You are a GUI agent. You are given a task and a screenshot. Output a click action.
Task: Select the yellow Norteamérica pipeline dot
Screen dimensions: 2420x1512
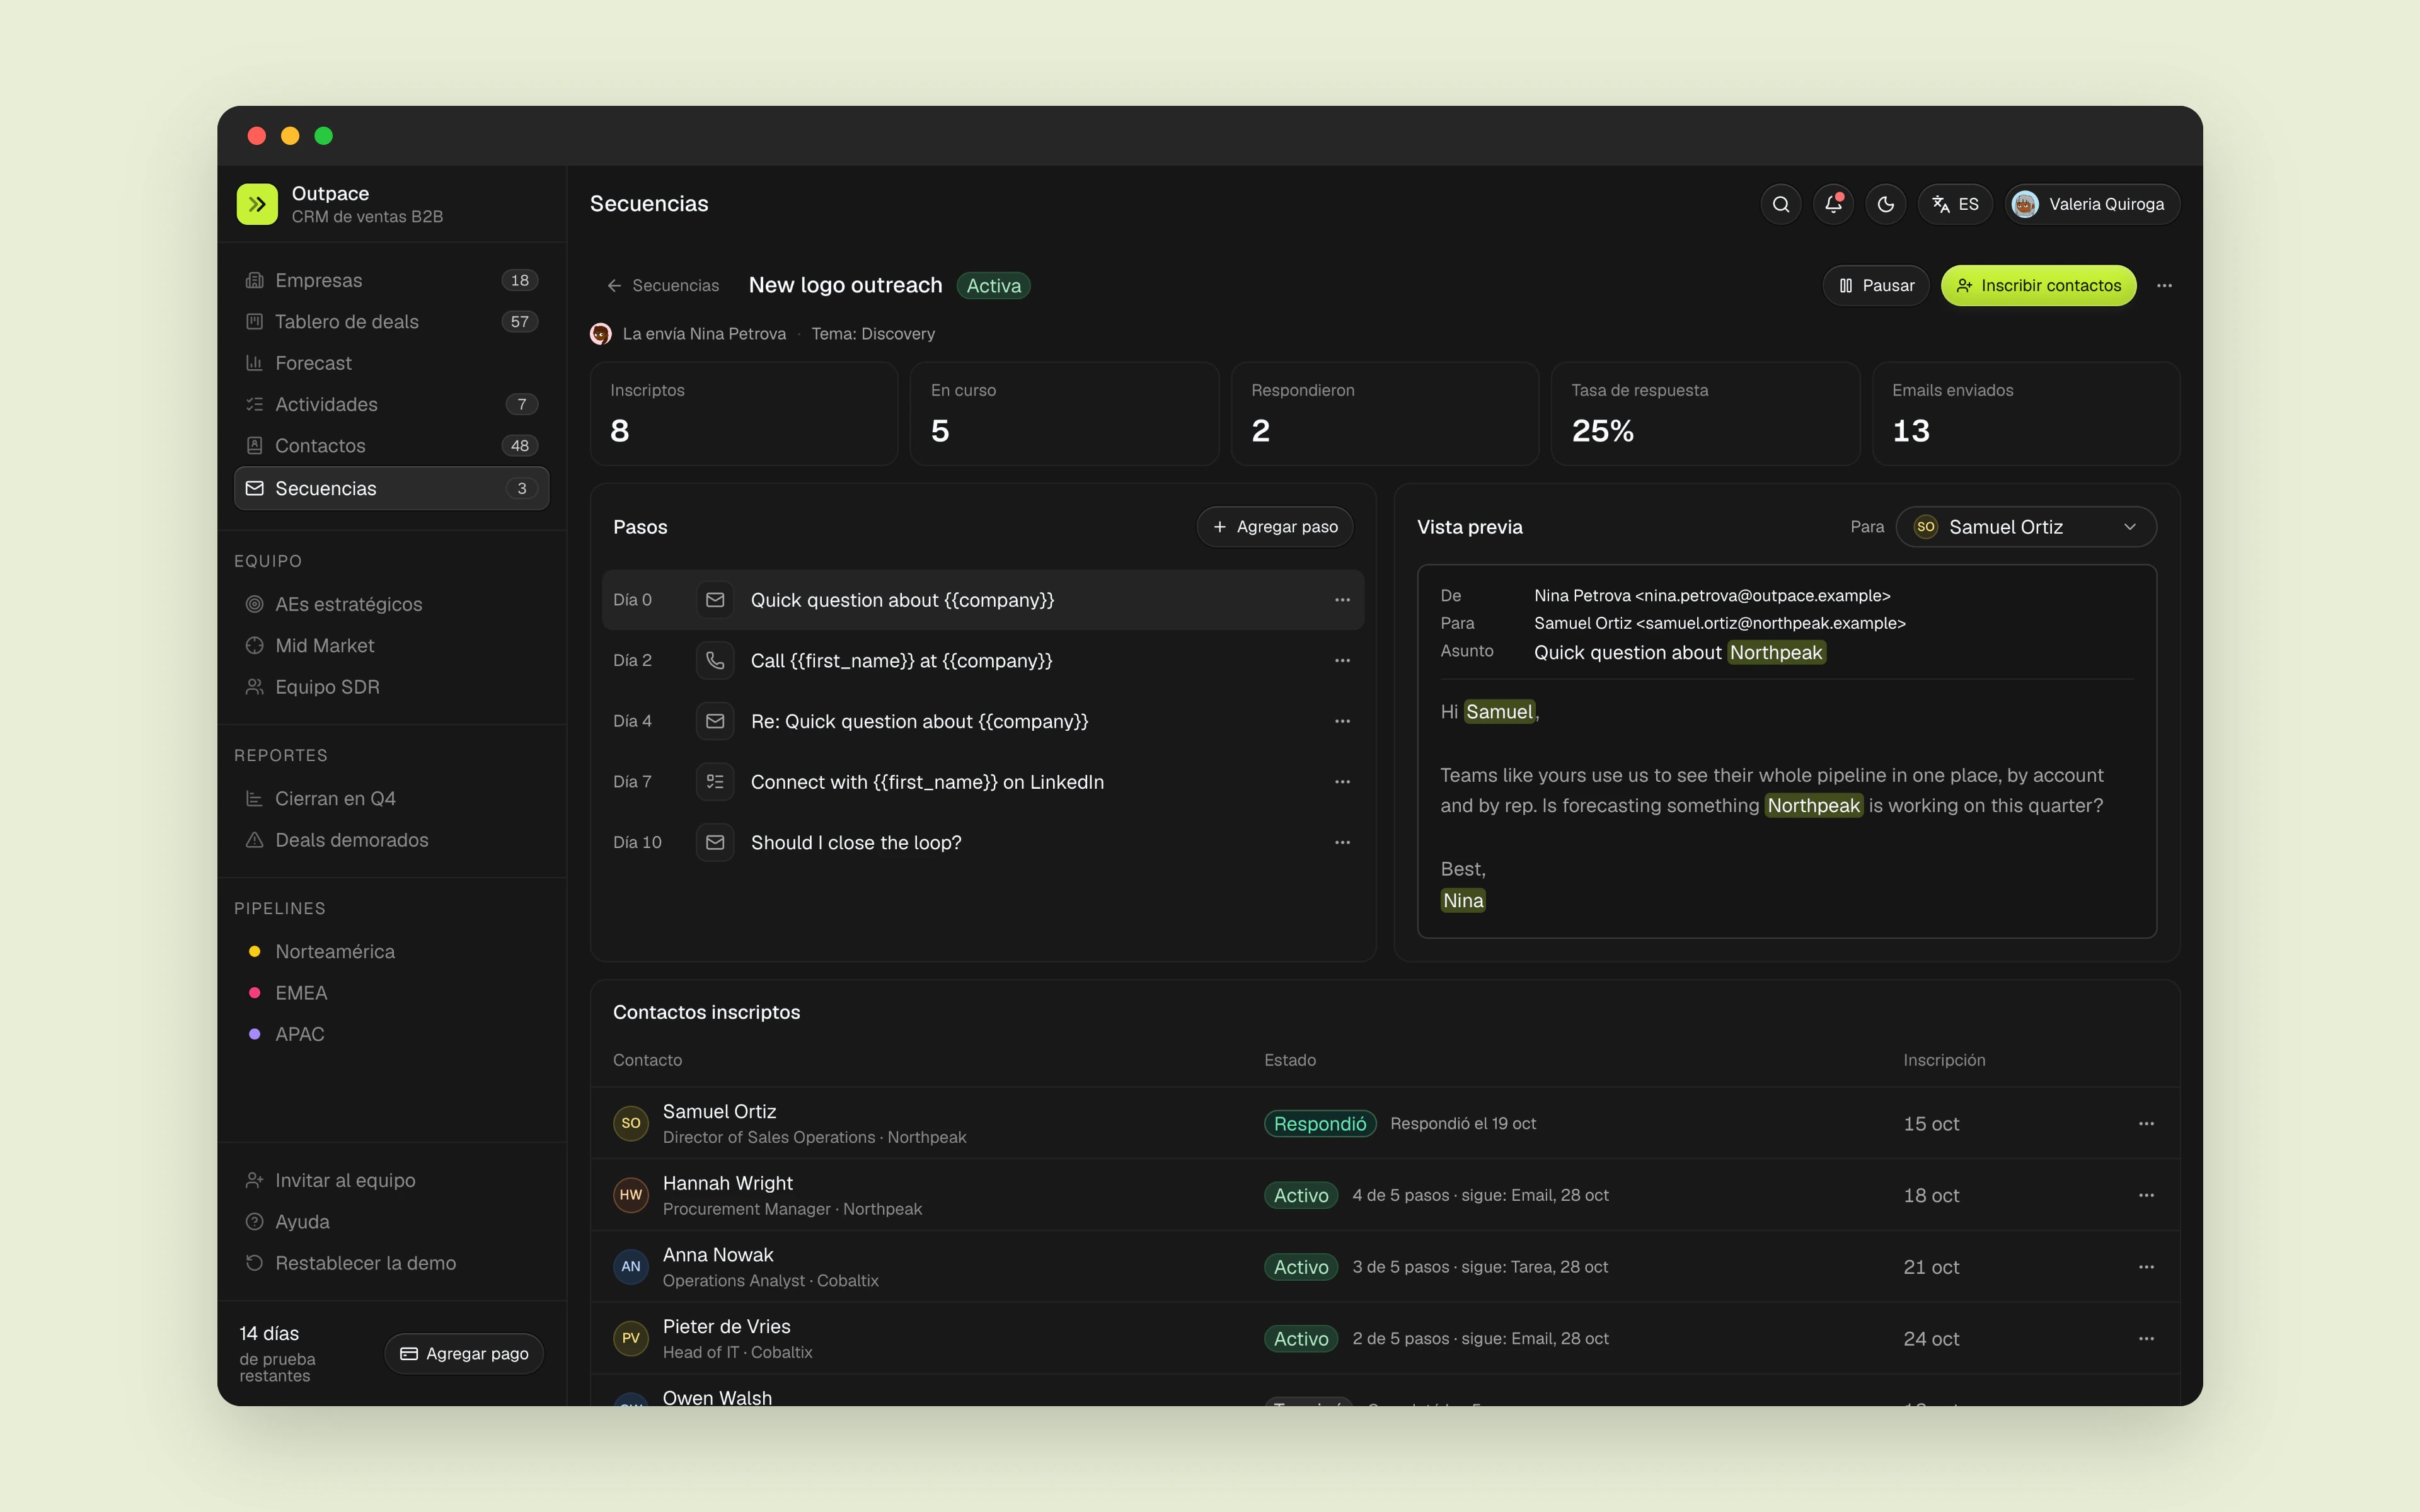point(254,952)
